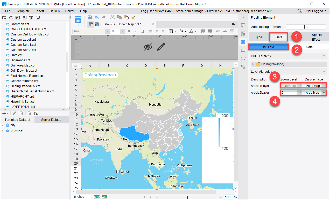Open the Insert menu

[40, 11]
